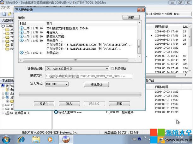The height and width of the screenshot is (144, 193).
Task: Click the 返回 button
Action: click(x=119, y=103)
